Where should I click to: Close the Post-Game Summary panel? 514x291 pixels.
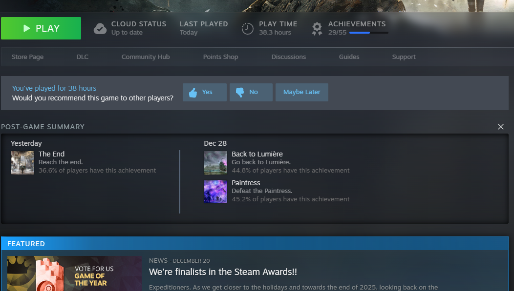point(500,127)
